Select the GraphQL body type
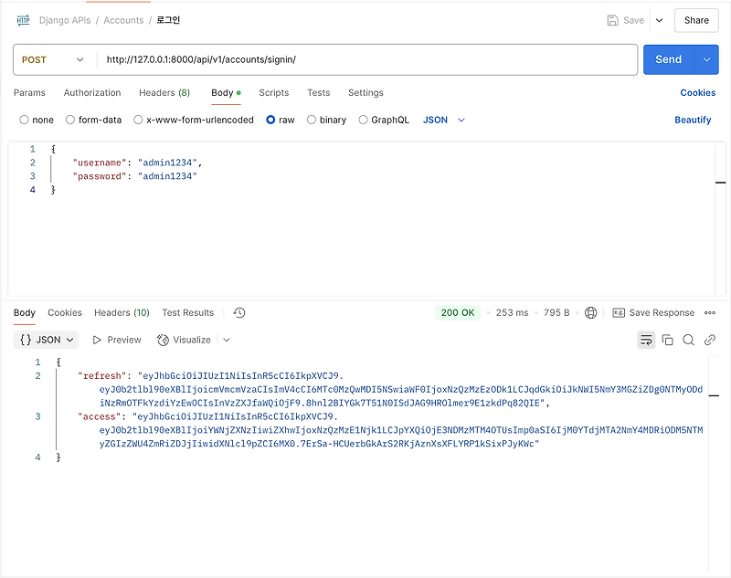Screen dimensions: 731x578 point(363,120)
